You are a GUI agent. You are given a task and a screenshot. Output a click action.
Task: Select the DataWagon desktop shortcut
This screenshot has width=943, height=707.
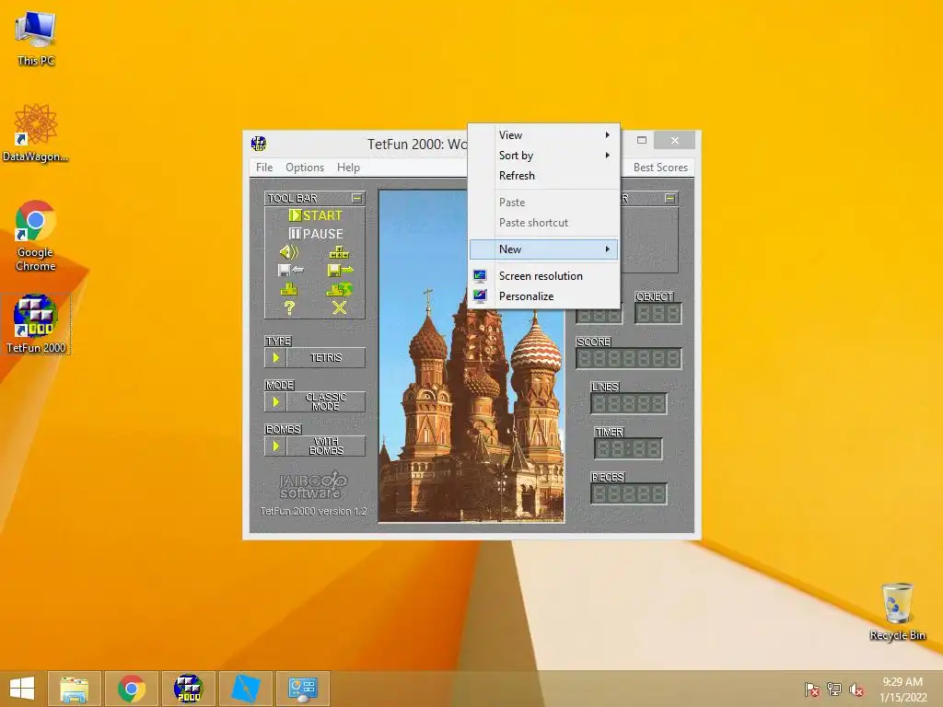pos(36,133)
